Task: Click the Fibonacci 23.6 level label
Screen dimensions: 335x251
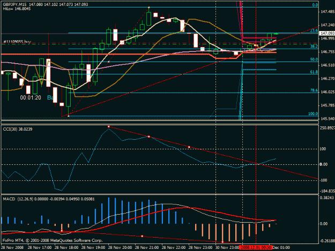Action: coord(314,31)
